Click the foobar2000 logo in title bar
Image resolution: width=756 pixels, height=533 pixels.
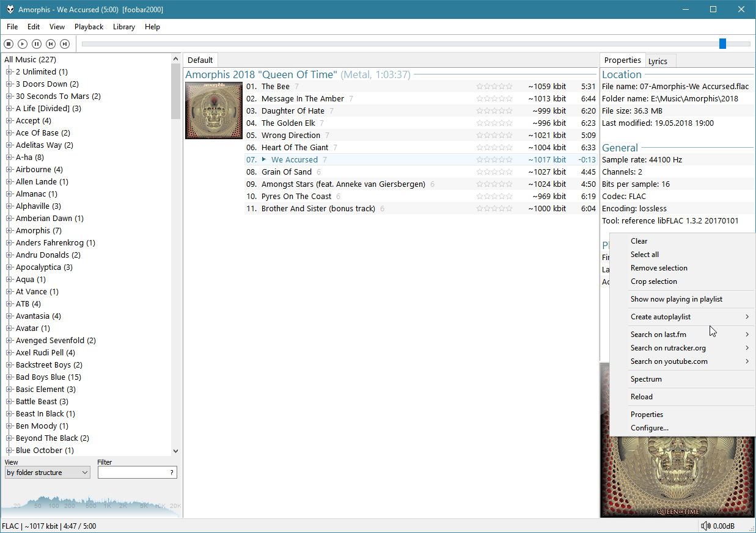pyautogui.click(x=10, y=10)
